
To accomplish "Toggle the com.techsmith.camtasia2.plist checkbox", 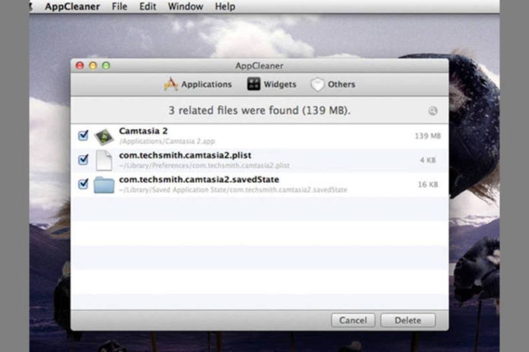I will (83, 160).
